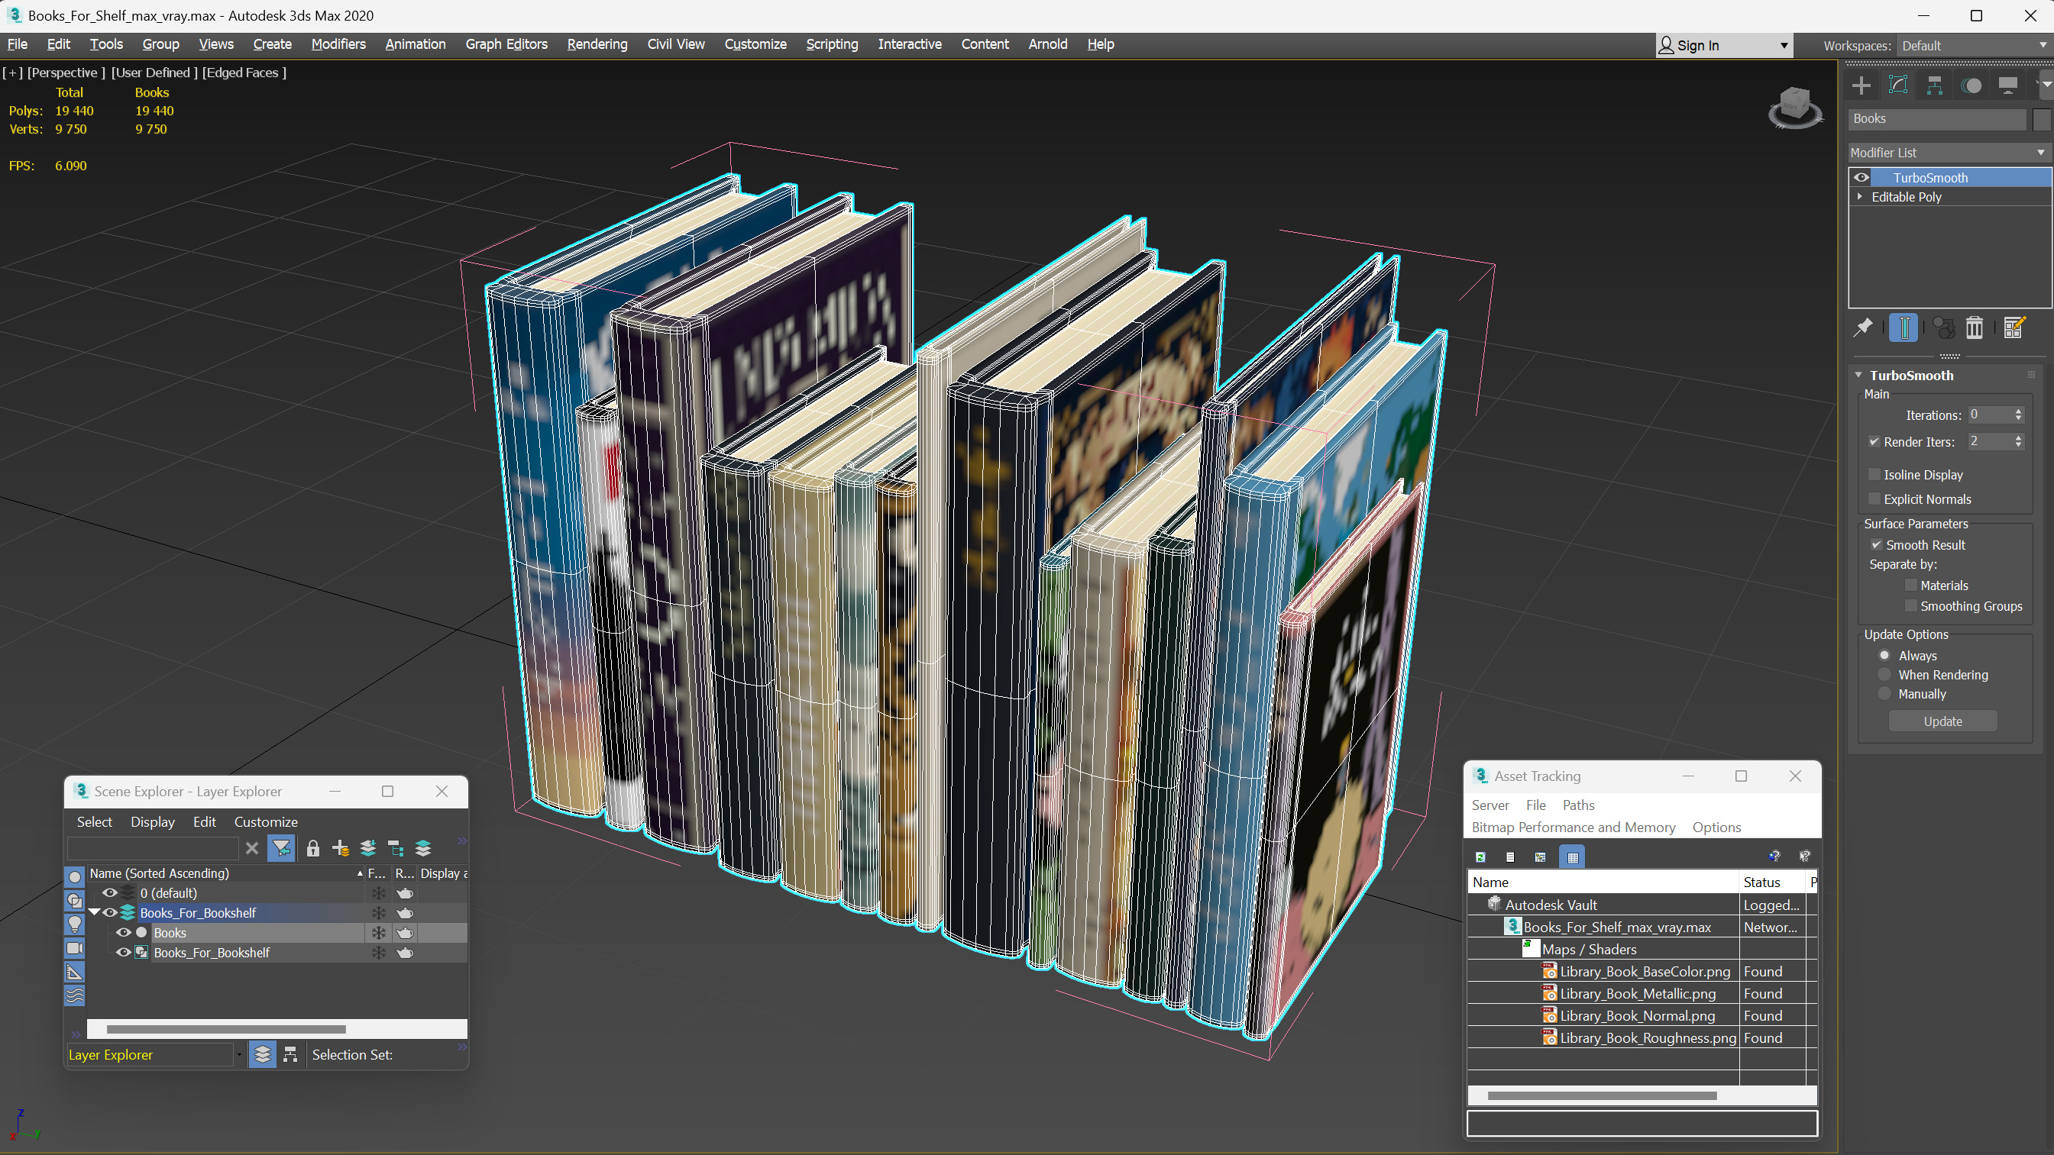2054x1155 pixels.
Task: Click Add Selected to Layer icon
Action: click(367, 848)
